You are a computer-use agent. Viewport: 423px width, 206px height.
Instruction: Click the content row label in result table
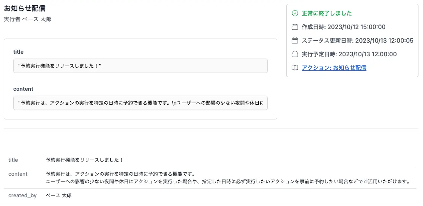(x=18, y=174)
